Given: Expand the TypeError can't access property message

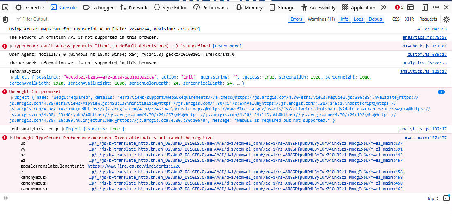Looking at the screenshot, I should coord(11,46).
